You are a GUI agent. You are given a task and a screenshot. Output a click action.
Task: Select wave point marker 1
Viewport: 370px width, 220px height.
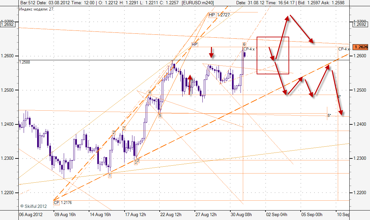[x=110, y=175]
